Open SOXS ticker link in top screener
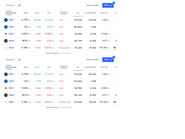Image resolution: width=185 pixels, height=139 pixels. [x=11, y=27]
